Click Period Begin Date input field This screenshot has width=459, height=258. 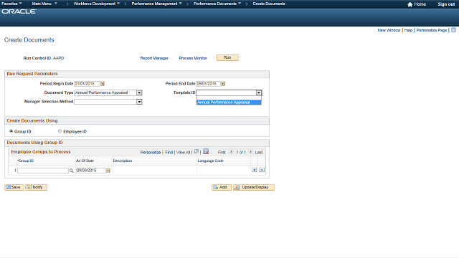pos(87,84)
